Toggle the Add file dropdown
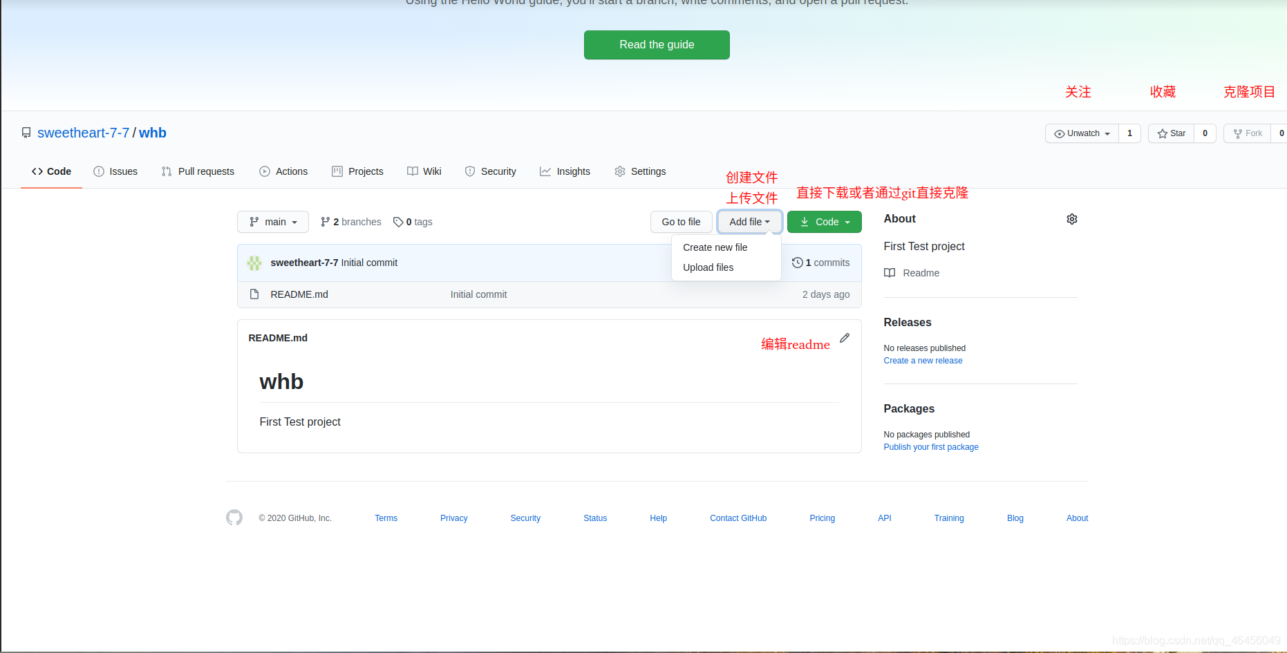This screenshot has width=1287, height=653. tap(749, 222)
